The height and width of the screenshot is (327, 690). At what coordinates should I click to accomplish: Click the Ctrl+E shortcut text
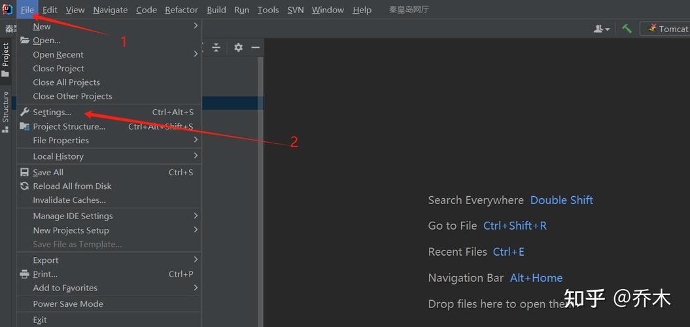pyautogui.click(x=508, y=252)
